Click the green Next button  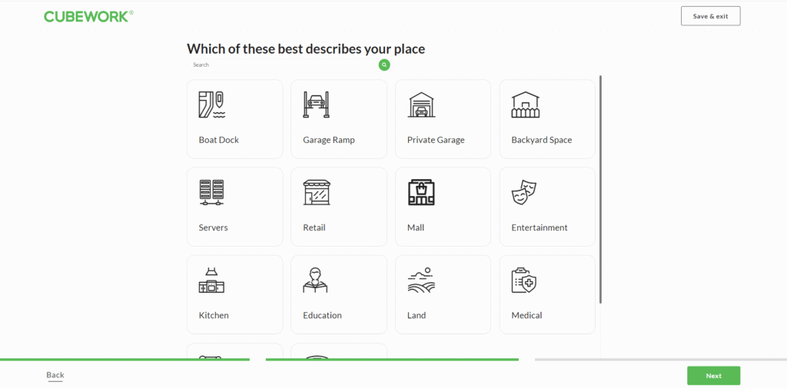click(x=713, y=376)
